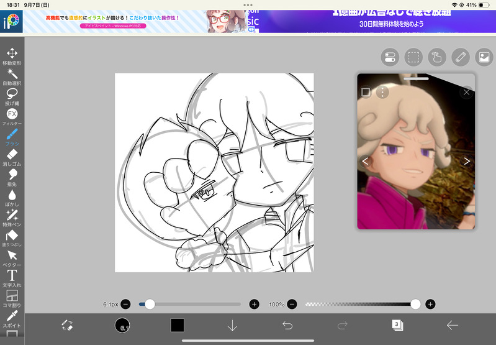This screenshot has height=345, width=496.
Task: Open the black color swatch picker
Action: (x=177, y=325)
